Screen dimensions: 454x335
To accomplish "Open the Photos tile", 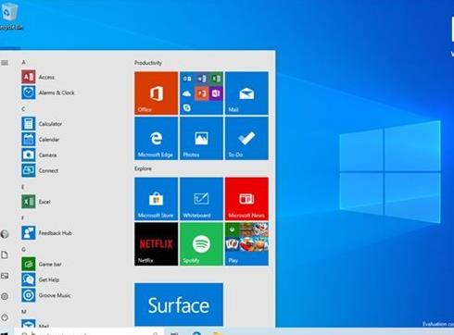I will (x=201, y=138).
